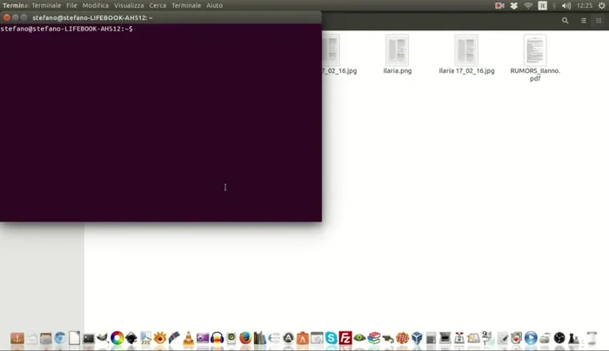Switch file manager to list view
Screen dimensions: 609x351
point(584,21)
